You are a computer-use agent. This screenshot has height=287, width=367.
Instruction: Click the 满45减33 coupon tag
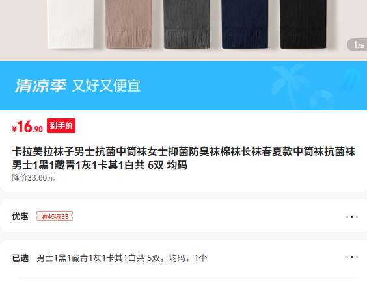55,216
